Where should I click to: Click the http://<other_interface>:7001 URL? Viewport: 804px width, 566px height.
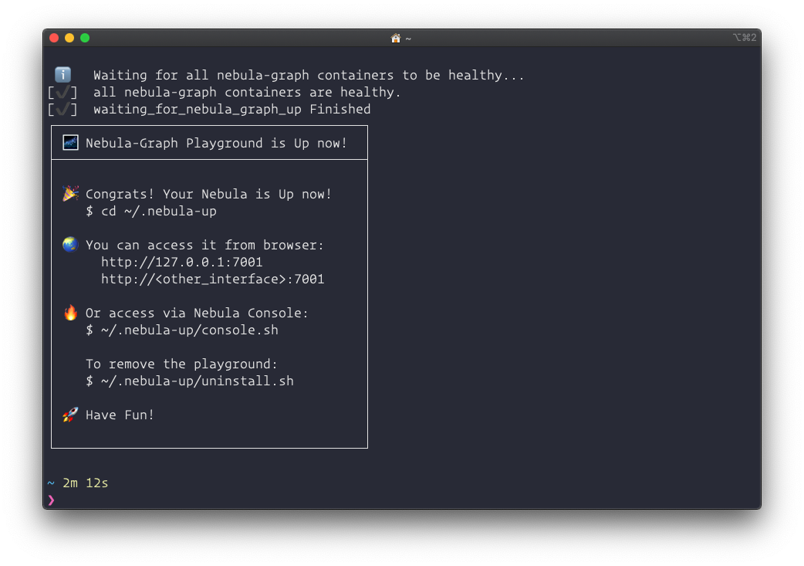[x=212, y=280]
